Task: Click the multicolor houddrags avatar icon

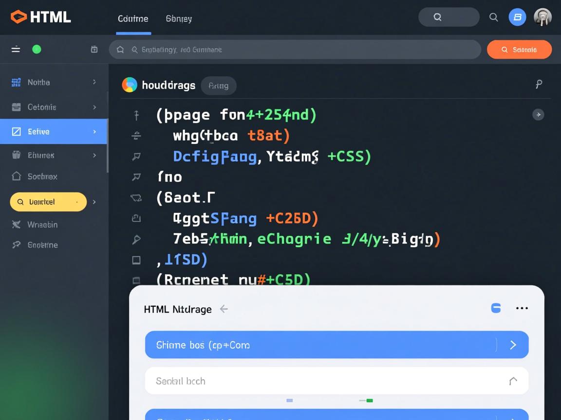Action: 130,85
